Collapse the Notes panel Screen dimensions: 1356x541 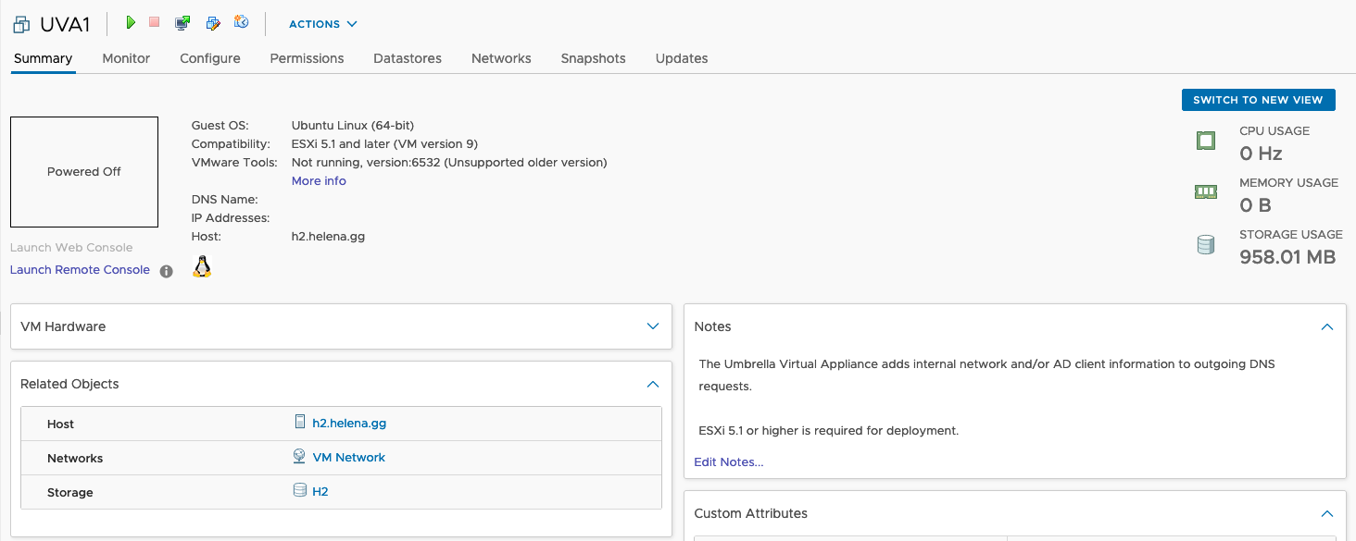pos(1327,326)
